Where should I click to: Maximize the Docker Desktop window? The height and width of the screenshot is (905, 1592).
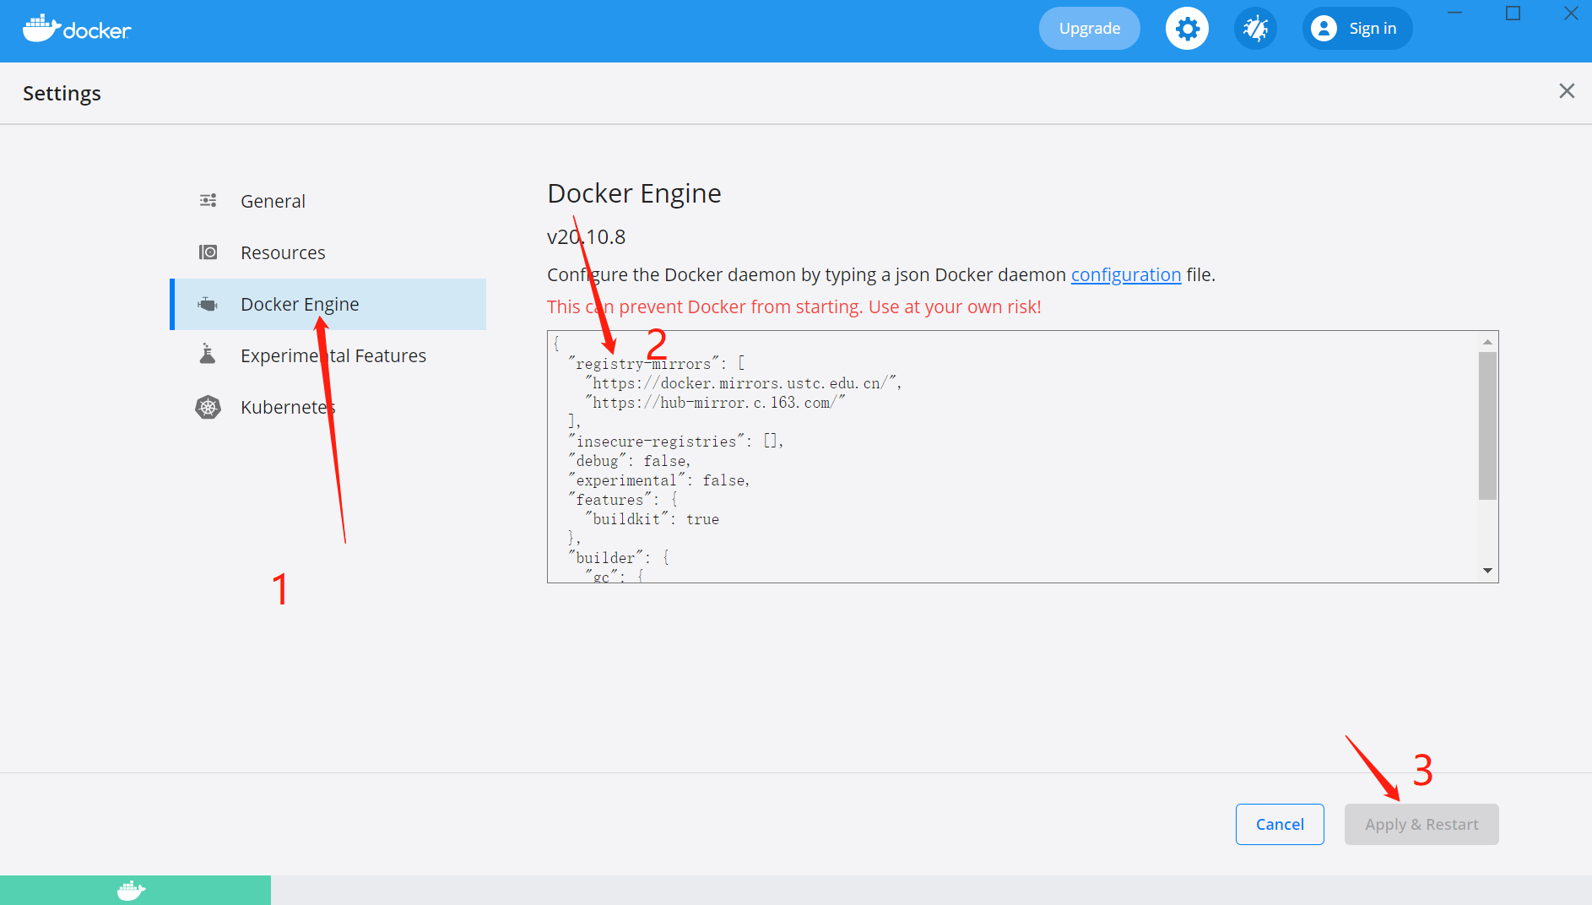pos(1513,14)
